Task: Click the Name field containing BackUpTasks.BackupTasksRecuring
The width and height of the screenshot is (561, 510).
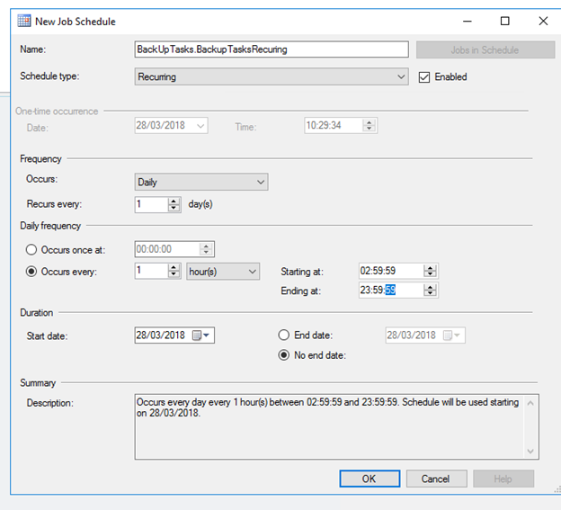Action: (x=272, y=49)
